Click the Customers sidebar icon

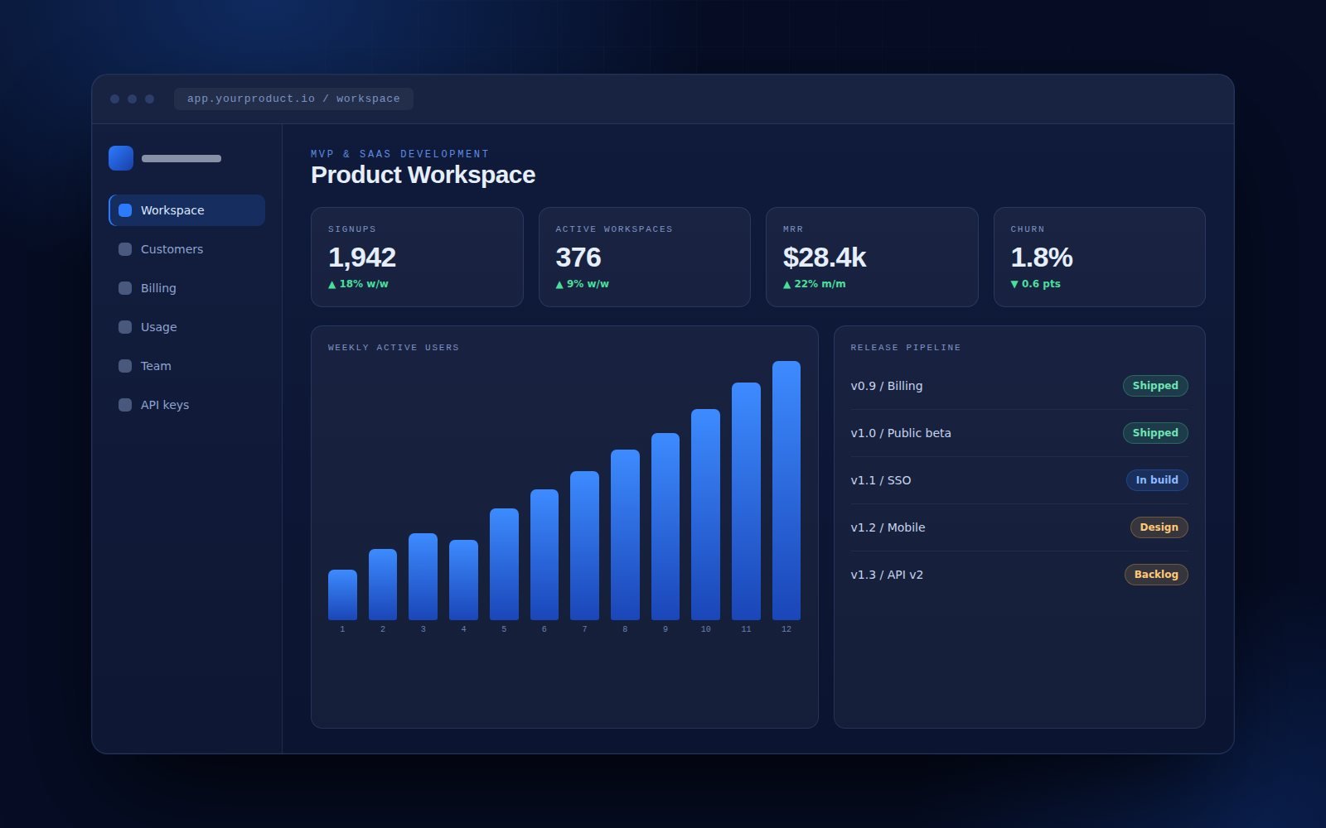[125, 249]
